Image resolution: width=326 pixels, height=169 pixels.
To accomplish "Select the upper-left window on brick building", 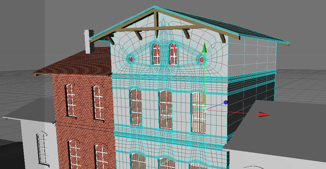I will [x=70, y=100].
